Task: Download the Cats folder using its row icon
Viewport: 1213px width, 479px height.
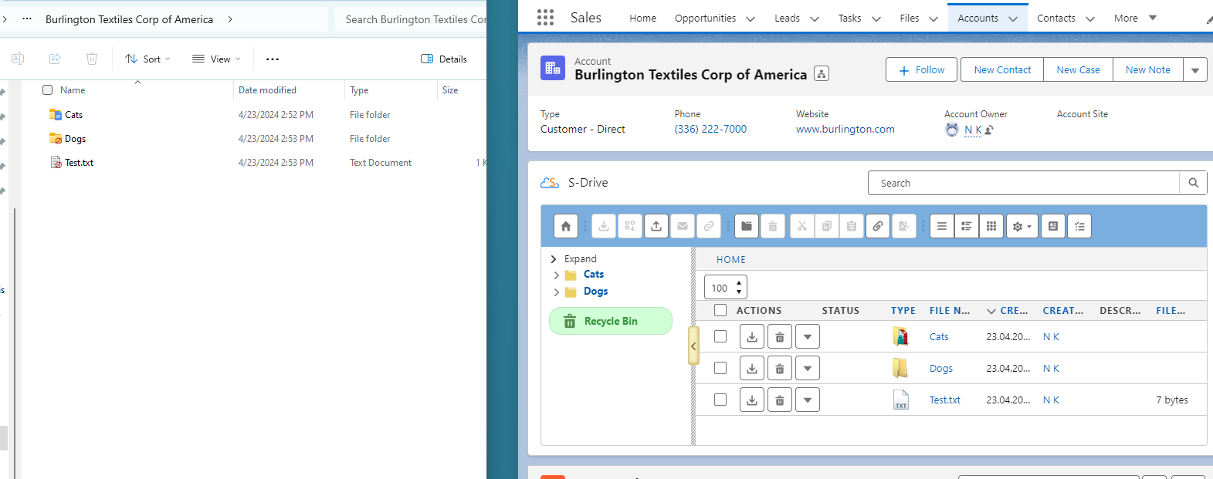Action: pos(752,337)
